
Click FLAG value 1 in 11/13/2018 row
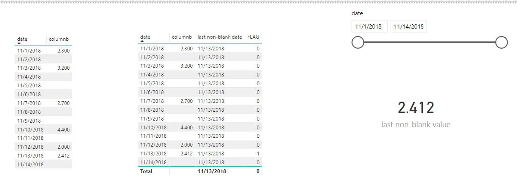258,153
